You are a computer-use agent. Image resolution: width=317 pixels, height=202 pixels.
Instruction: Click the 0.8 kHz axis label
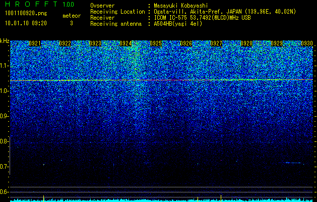pos(4,141)
